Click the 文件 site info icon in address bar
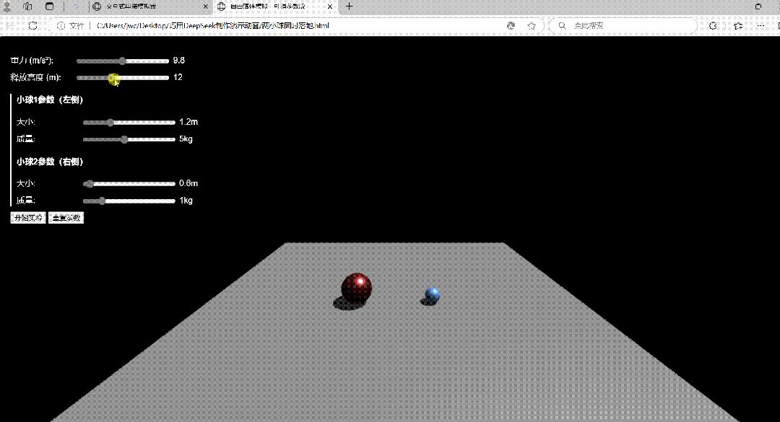 (x=61, y=25)
